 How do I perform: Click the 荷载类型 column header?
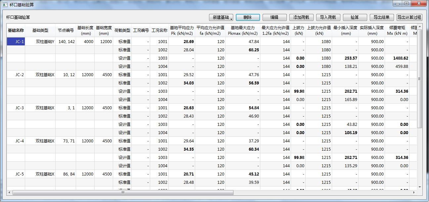[122, 30]
